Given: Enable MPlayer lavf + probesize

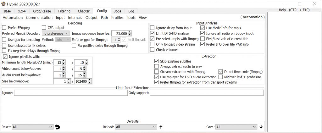Looking at the screenshot, I should pos(220,77).
